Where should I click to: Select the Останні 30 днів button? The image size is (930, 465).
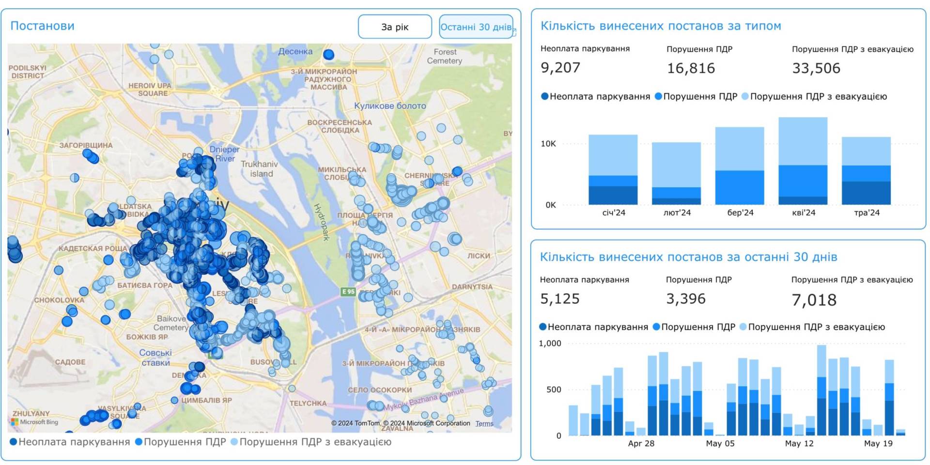coord(476,27)
